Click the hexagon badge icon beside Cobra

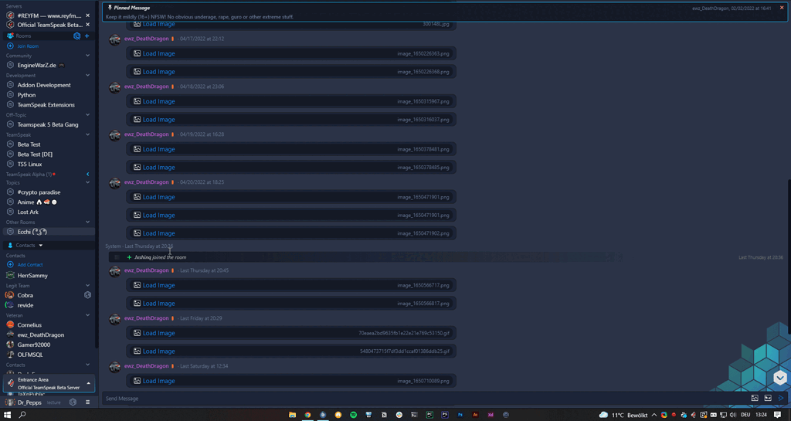click(x=87, y=295)
